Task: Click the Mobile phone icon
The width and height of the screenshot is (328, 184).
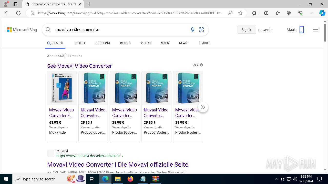Action: (x=302, y=30)
